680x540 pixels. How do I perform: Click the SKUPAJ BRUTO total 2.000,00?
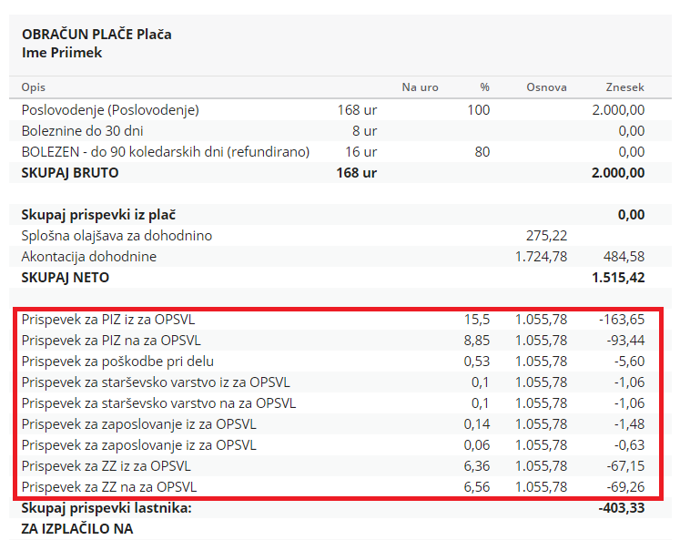coord(618,173)
